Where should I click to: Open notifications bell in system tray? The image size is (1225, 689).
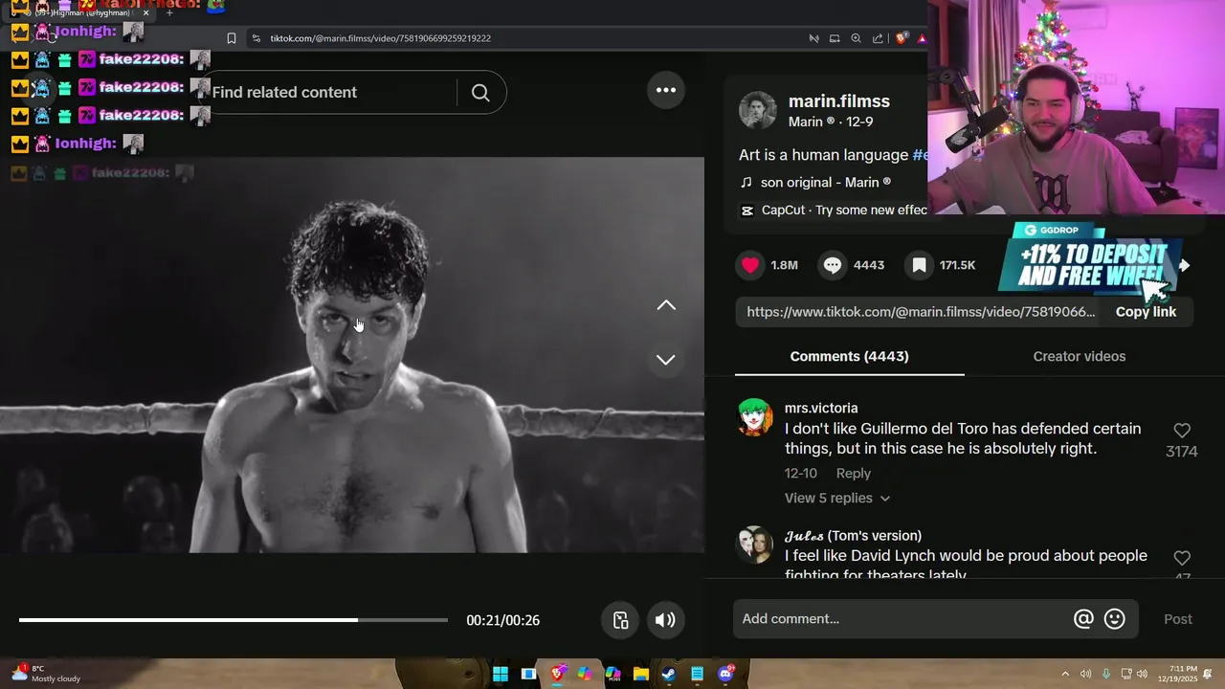point(1209,674)
